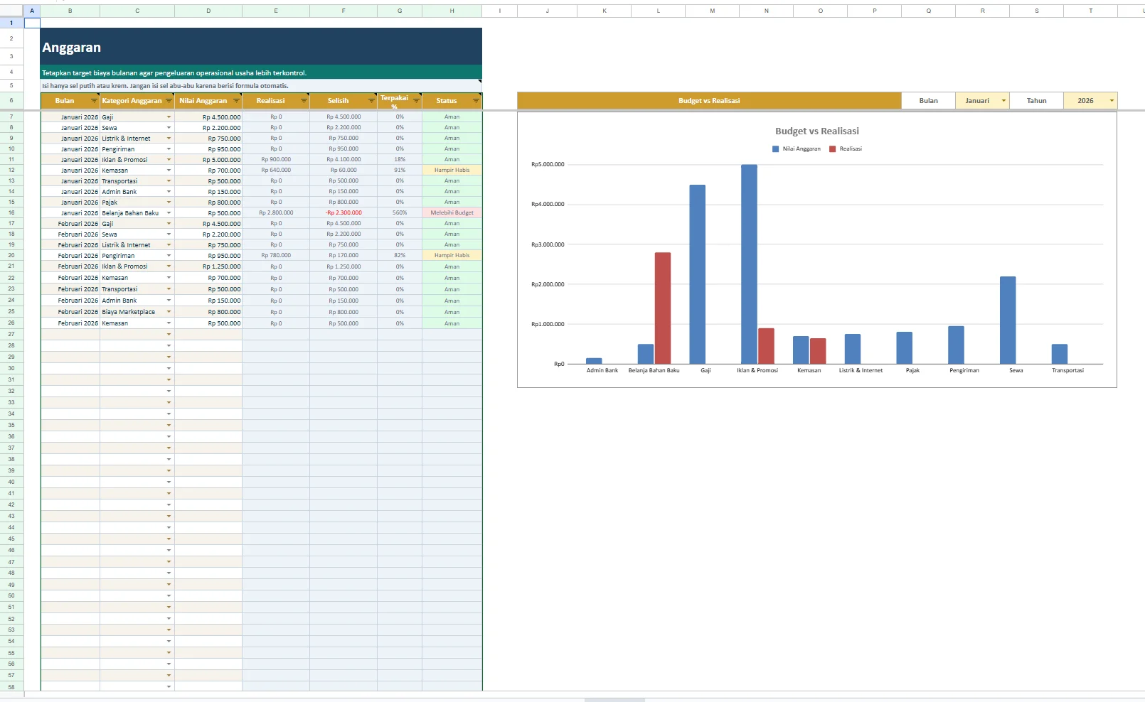Click the 'Tahun' label cell beside 2026
Image resolution: width=1145 pixels, height=702 pixels.
point(1036,101)
